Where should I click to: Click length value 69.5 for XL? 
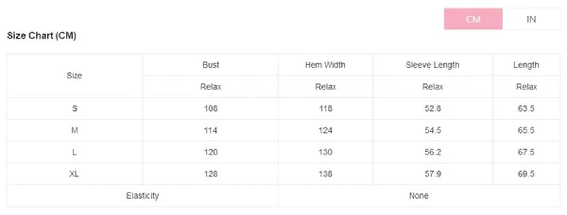click(526, 174)
